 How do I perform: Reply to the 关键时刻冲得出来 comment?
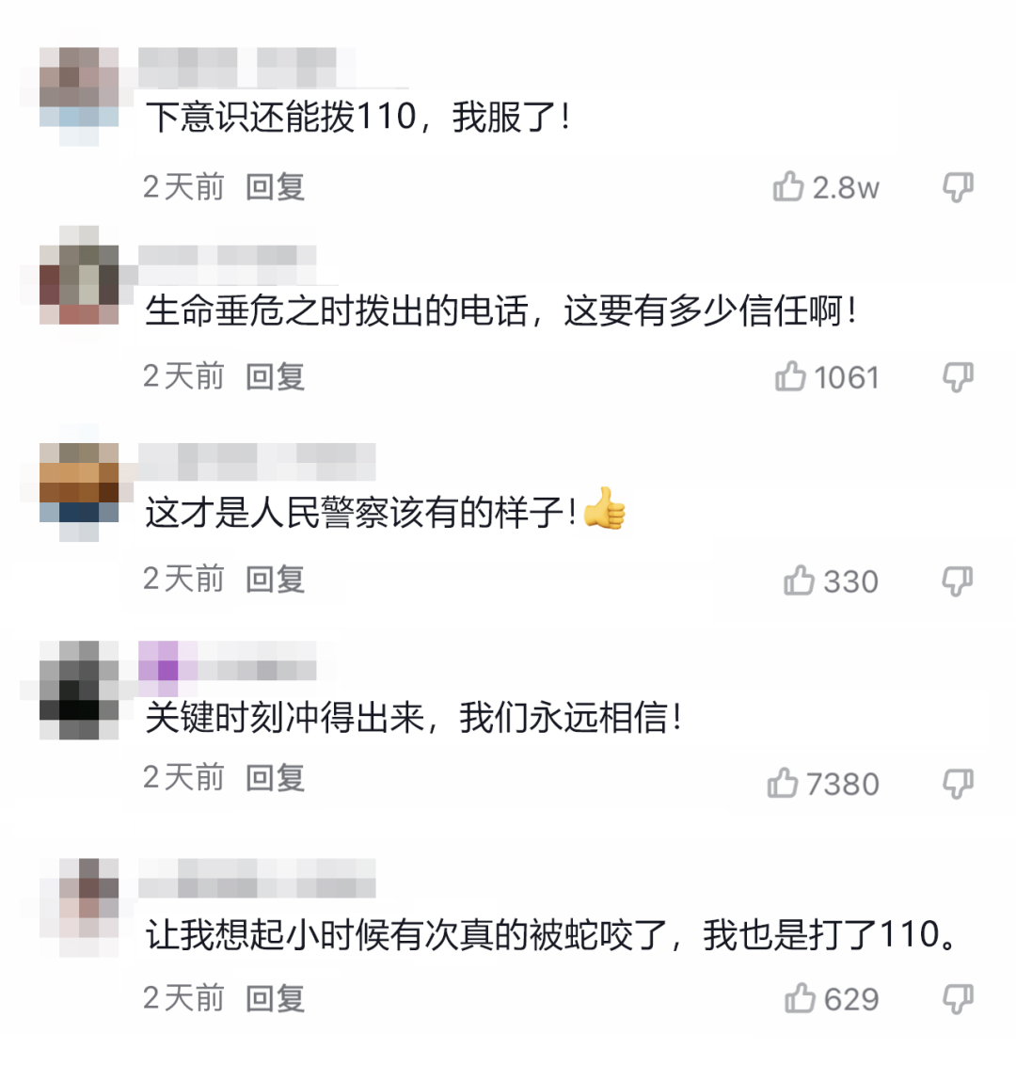coord(275,778)
